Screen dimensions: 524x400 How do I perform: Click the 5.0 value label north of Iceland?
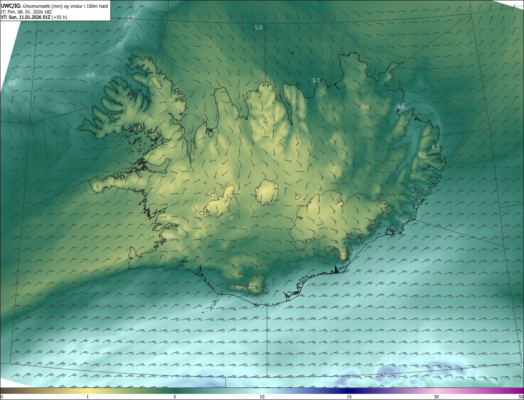[258, 27]
